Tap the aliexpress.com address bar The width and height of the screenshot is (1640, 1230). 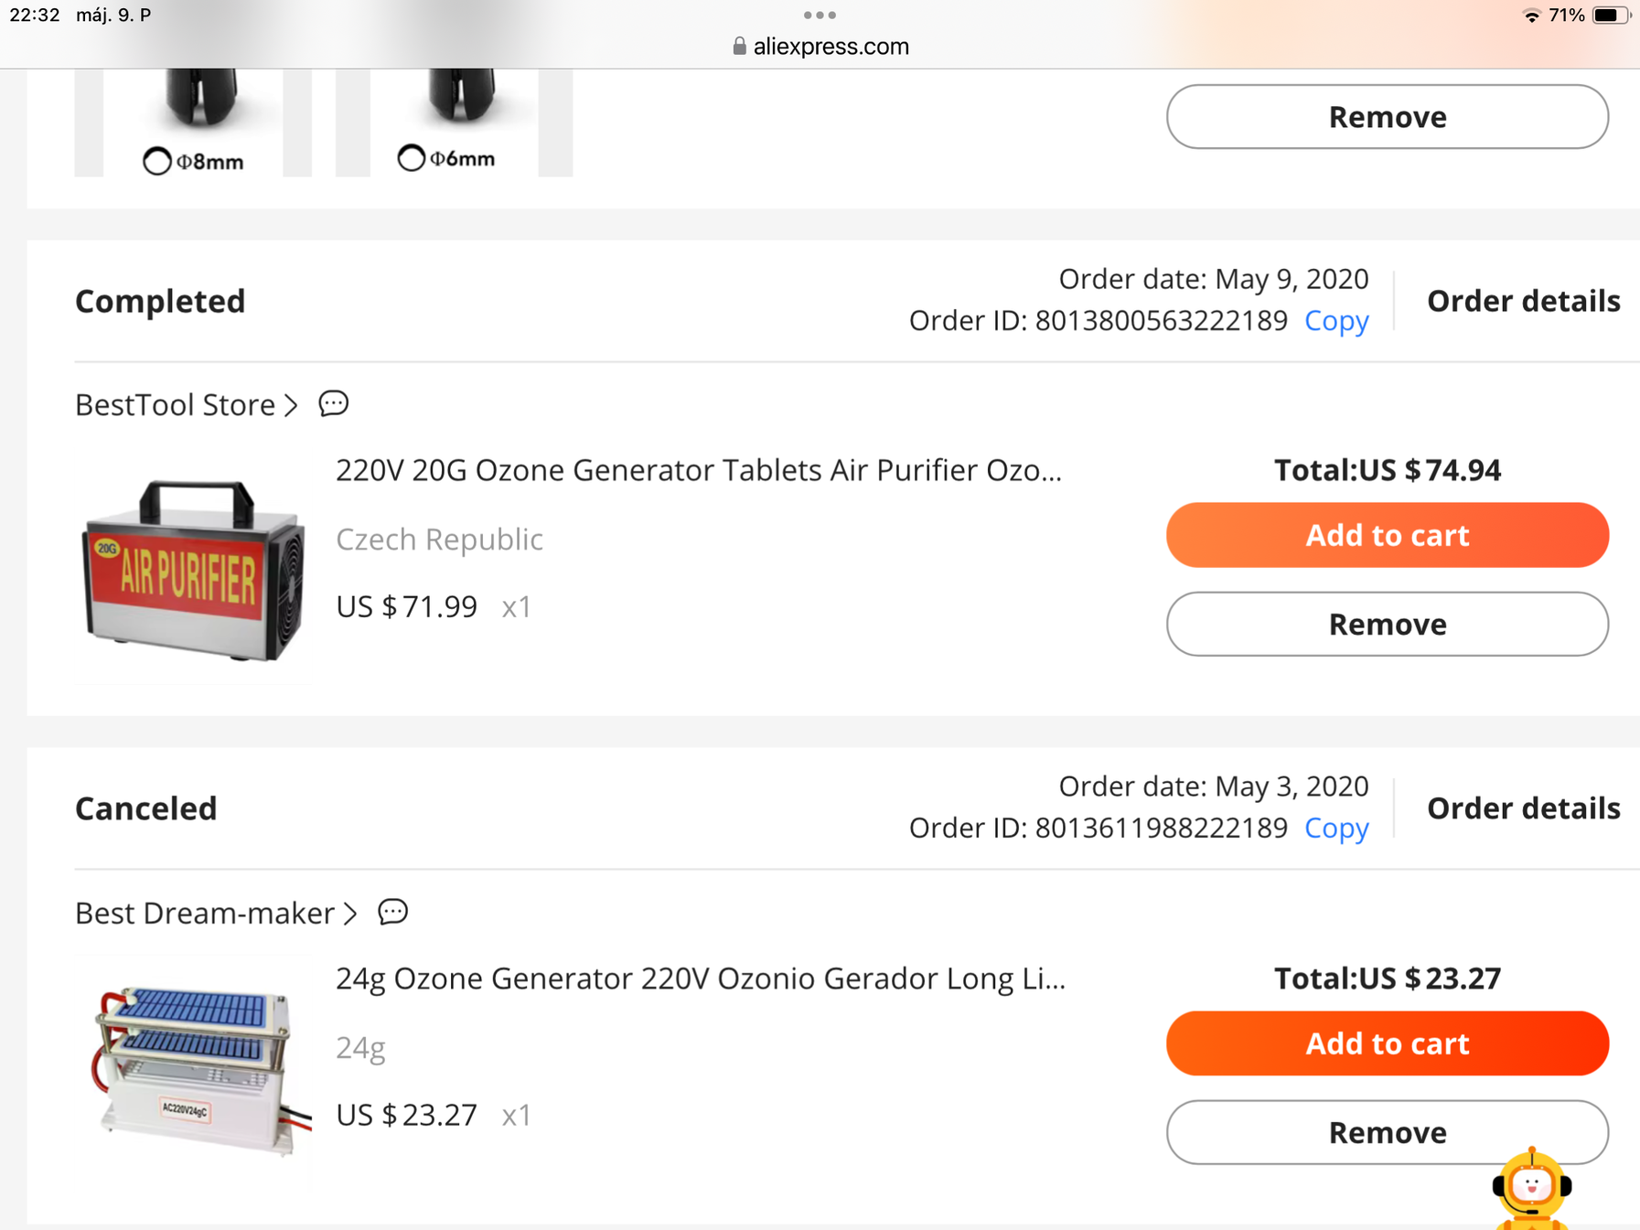820,46
